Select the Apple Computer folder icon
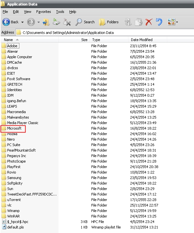 pos(4,57)
